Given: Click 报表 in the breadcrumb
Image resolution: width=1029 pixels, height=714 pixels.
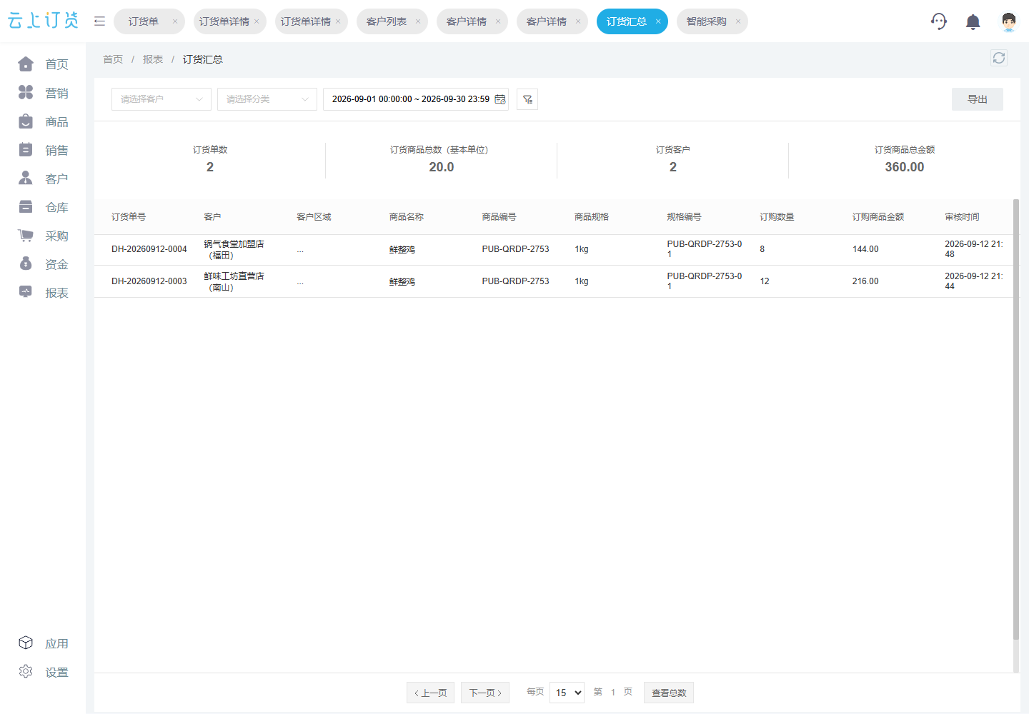Looking at the screenshot, I should pos(153,59).
